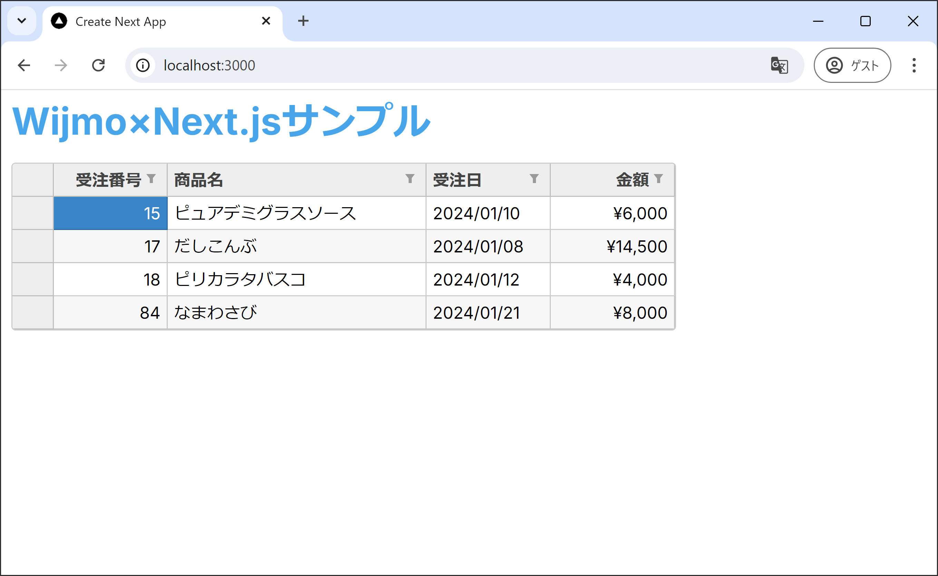Click the grid's top-left select-all corner cell

[33, 180]
